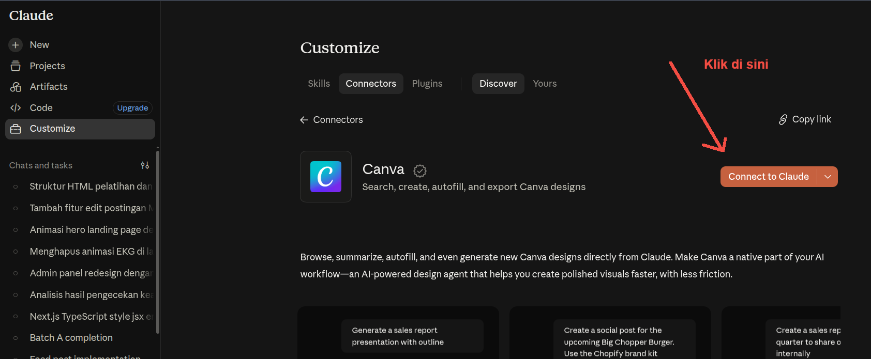Open chat 'Tambah fitur edit postingan'
This screenshot has height=359, width=871.
[x=80, y=208]
